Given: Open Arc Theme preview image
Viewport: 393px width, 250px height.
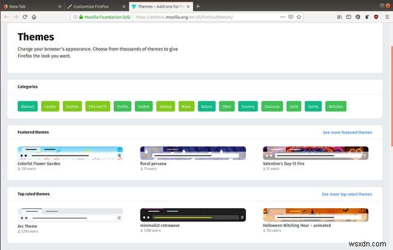Looking at the screenshot, I should [x=70, y=215].
